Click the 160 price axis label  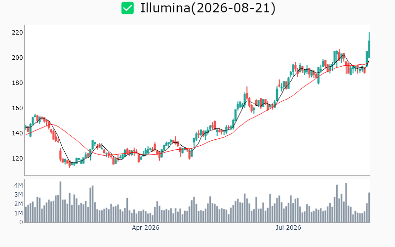(x=17, y=108)
